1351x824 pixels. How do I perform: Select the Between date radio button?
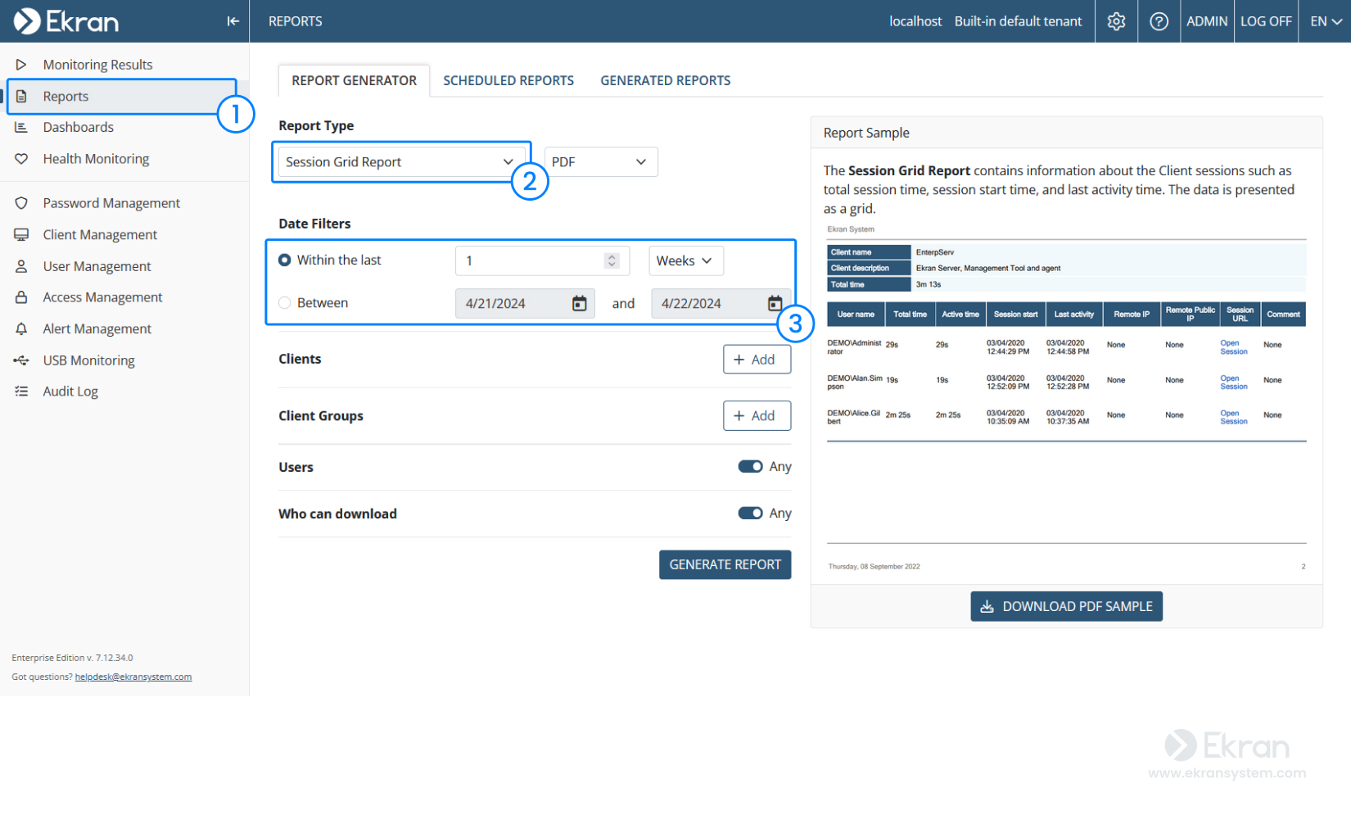pos(284,302)
